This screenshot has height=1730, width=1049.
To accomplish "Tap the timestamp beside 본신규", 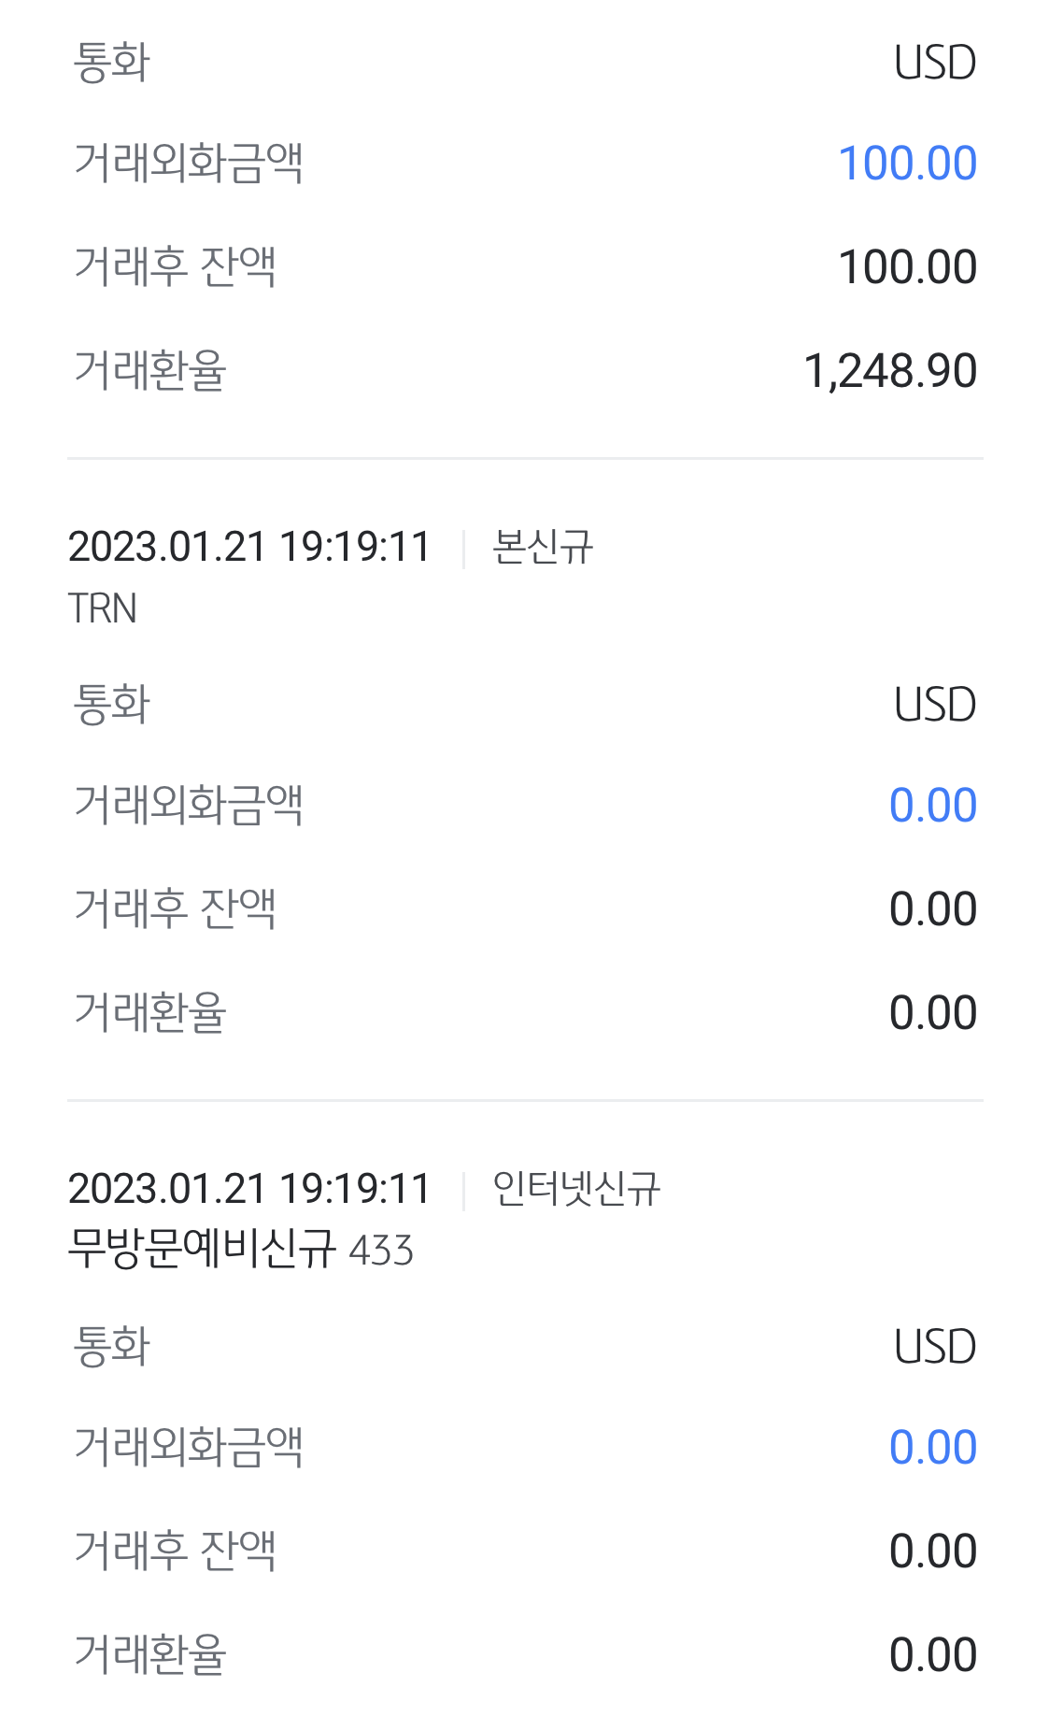I will tap(249, 547).
